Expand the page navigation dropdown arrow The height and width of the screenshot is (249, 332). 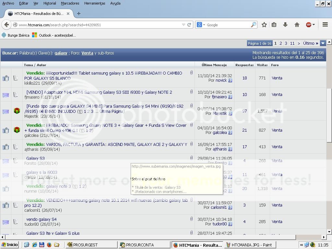pos(323,43)
